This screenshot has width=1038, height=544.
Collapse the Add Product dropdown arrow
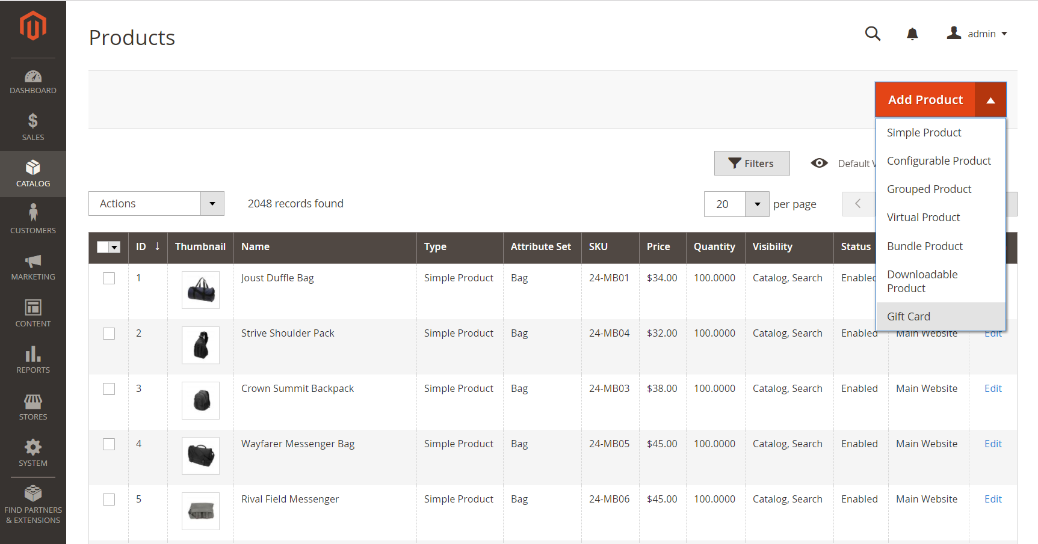(x=990, y=99)
